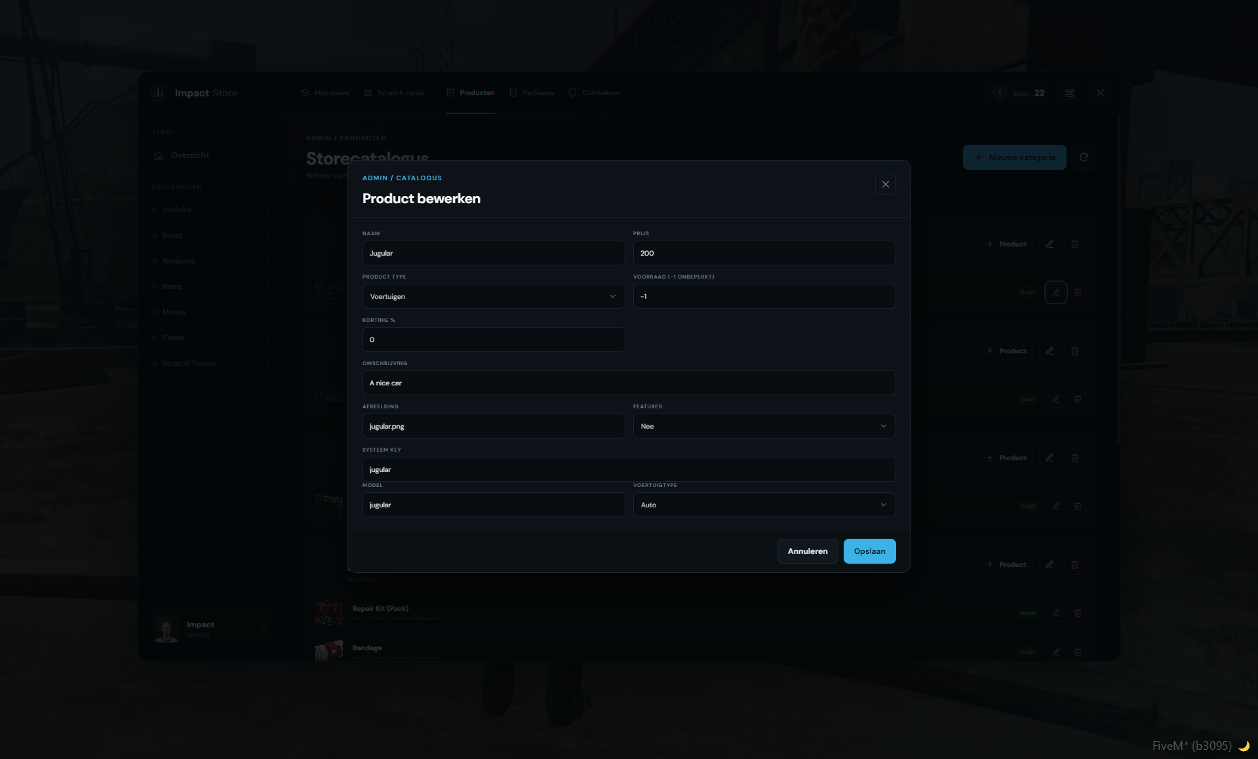The image size is (1258, 759).
Task: Select the Scratch Tickets category
Action: click(210, 363)
